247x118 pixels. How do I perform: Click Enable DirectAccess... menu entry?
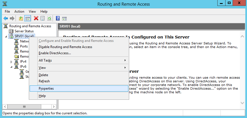[55, 53]
